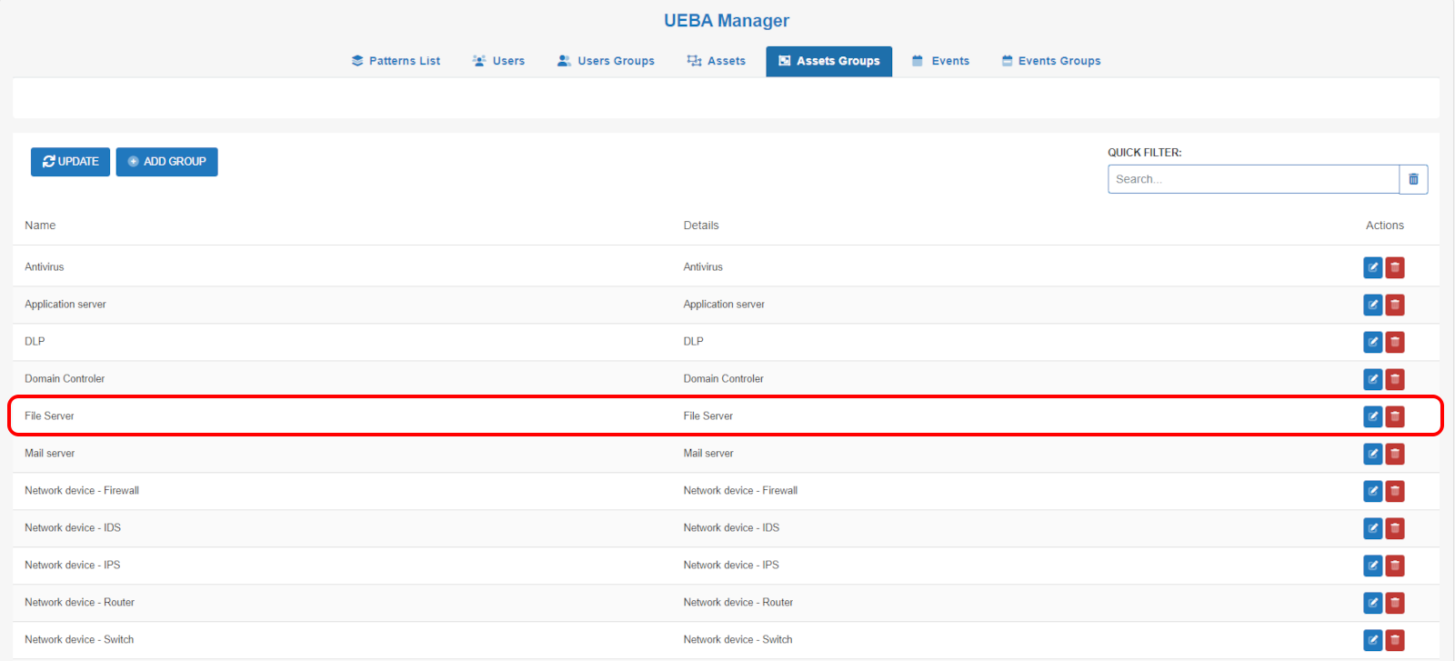Edit the Antivirus asset group

point(1372,267)
